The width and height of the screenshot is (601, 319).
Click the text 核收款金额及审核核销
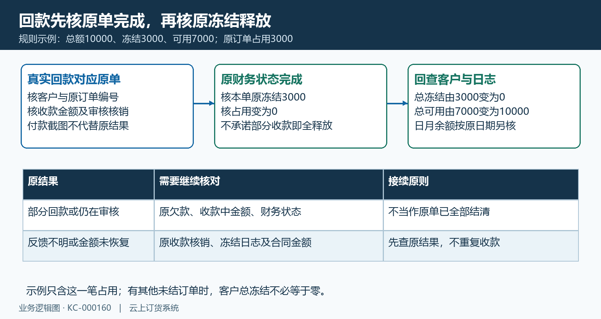click(78, 111)
